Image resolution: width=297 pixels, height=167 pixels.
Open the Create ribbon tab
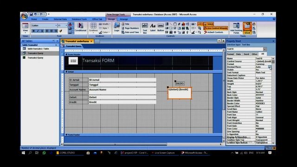point(45,19)
